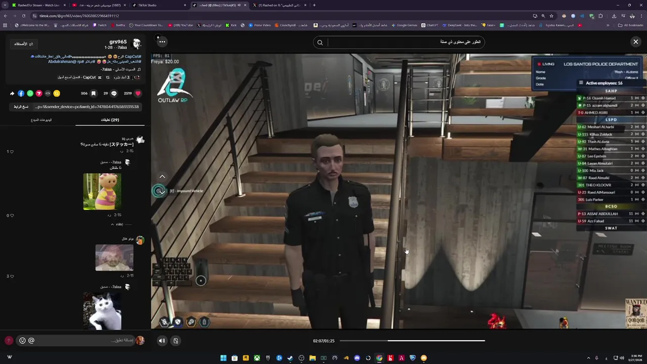Viewport: 647px width, 364px height.
Task: Click the yellow cartoon sticker in comment
Action: (102, 192)
